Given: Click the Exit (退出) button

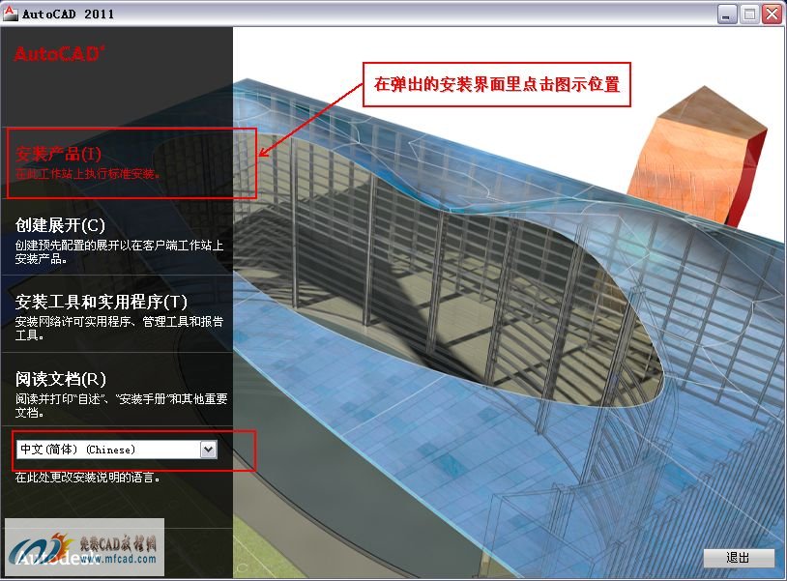Looking at the screenshot, I should coord(739,558).
